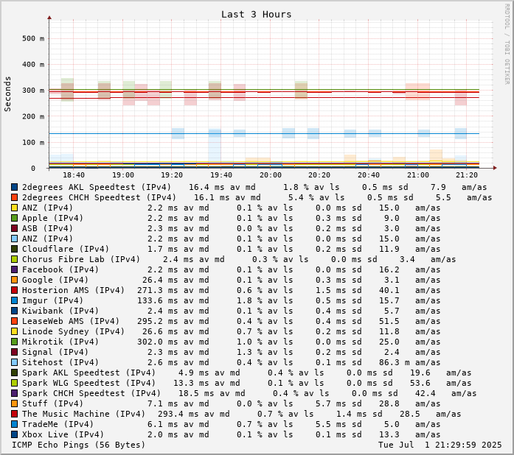Click the Stuff (IPv4) orange legend swatch
Image resolution: width=514 pixels, height=455 pixels.
coord(14,403)
